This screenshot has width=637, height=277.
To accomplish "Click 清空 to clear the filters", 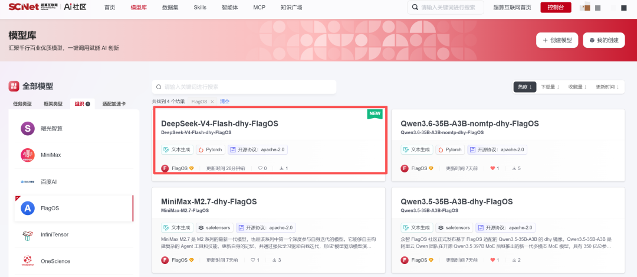I will (x=225, y=101).
